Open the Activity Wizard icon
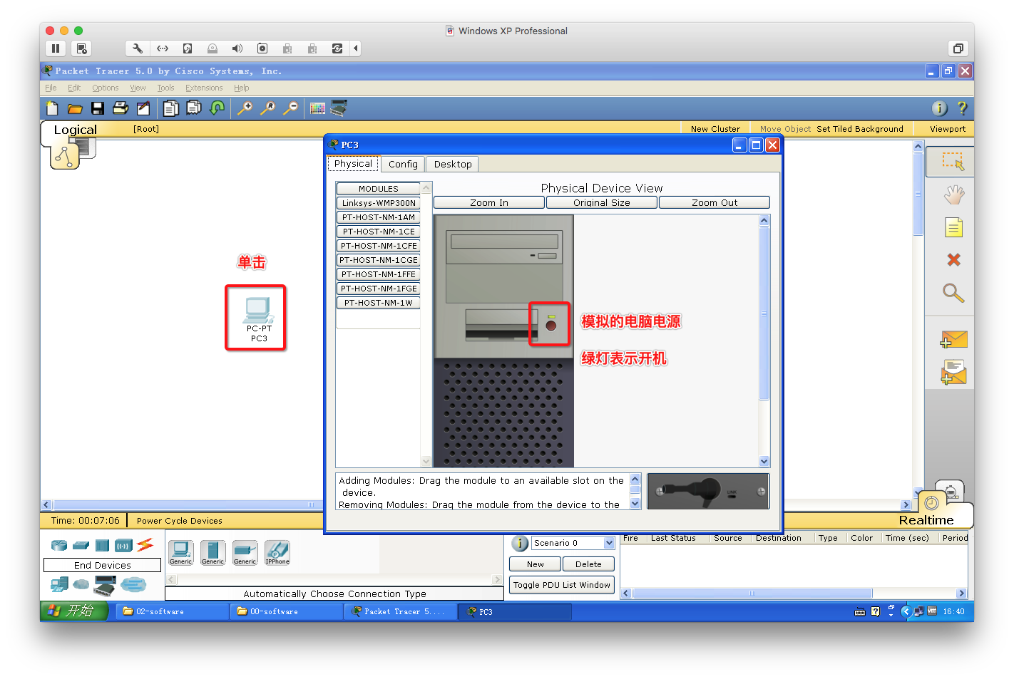This screenshot has height=679, width=1014. tap(143, 108)
